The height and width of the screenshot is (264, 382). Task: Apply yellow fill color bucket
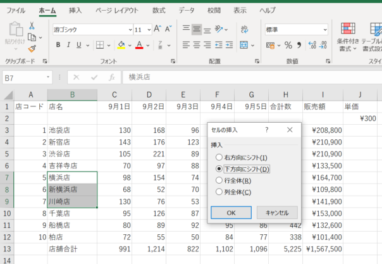[x=121, y=45]
